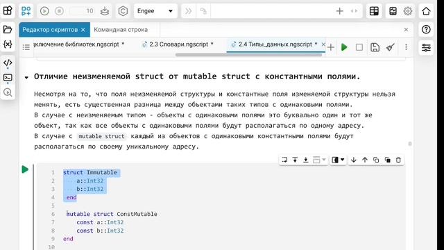Click the magnifier search sidebar icon
The height and width of the screenshot is (250, 444).
tap(8, 92)
